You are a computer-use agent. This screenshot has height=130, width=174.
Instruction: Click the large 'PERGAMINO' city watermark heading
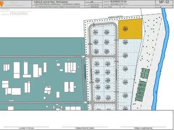[x=19, y=14]
